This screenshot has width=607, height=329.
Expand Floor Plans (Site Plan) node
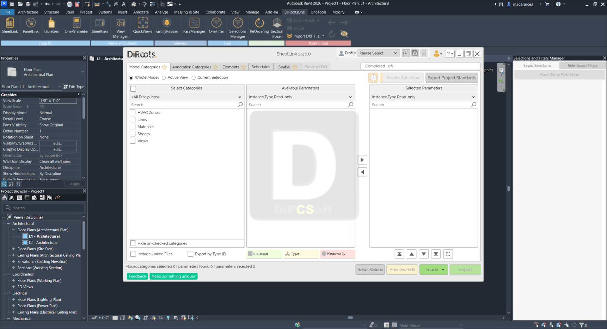13,249
